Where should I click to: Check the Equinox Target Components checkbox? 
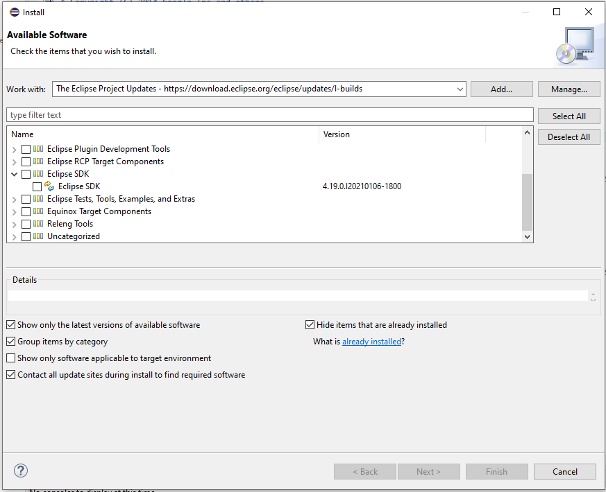point(26,211)
